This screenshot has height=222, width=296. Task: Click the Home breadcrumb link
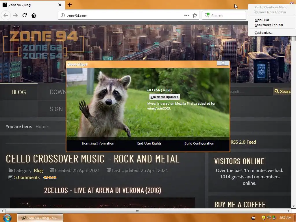click(42, 127)
